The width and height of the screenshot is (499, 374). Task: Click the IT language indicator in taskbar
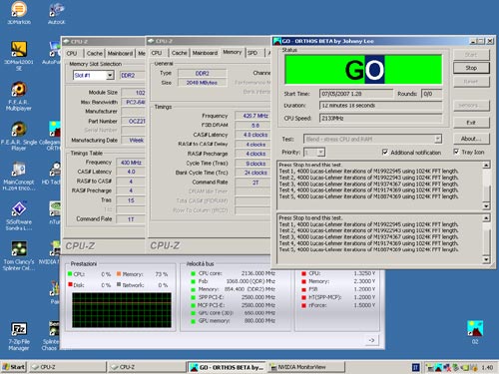pyautogui.click(x=415, y=367)
